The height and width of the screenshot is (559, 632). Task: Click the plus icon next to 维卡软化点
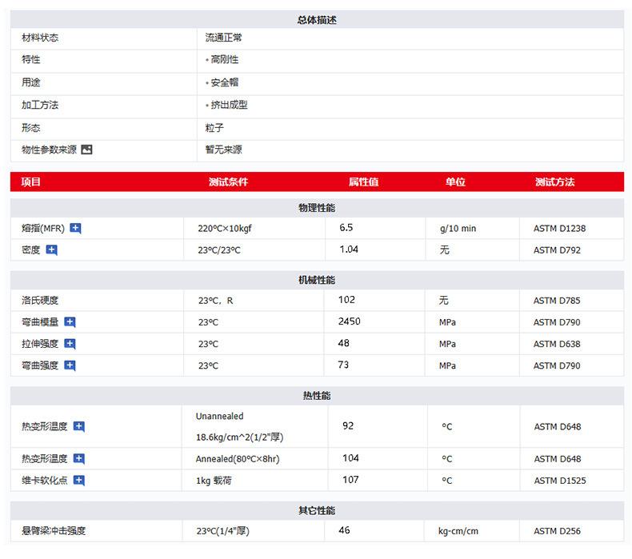[x=79, y=481]
